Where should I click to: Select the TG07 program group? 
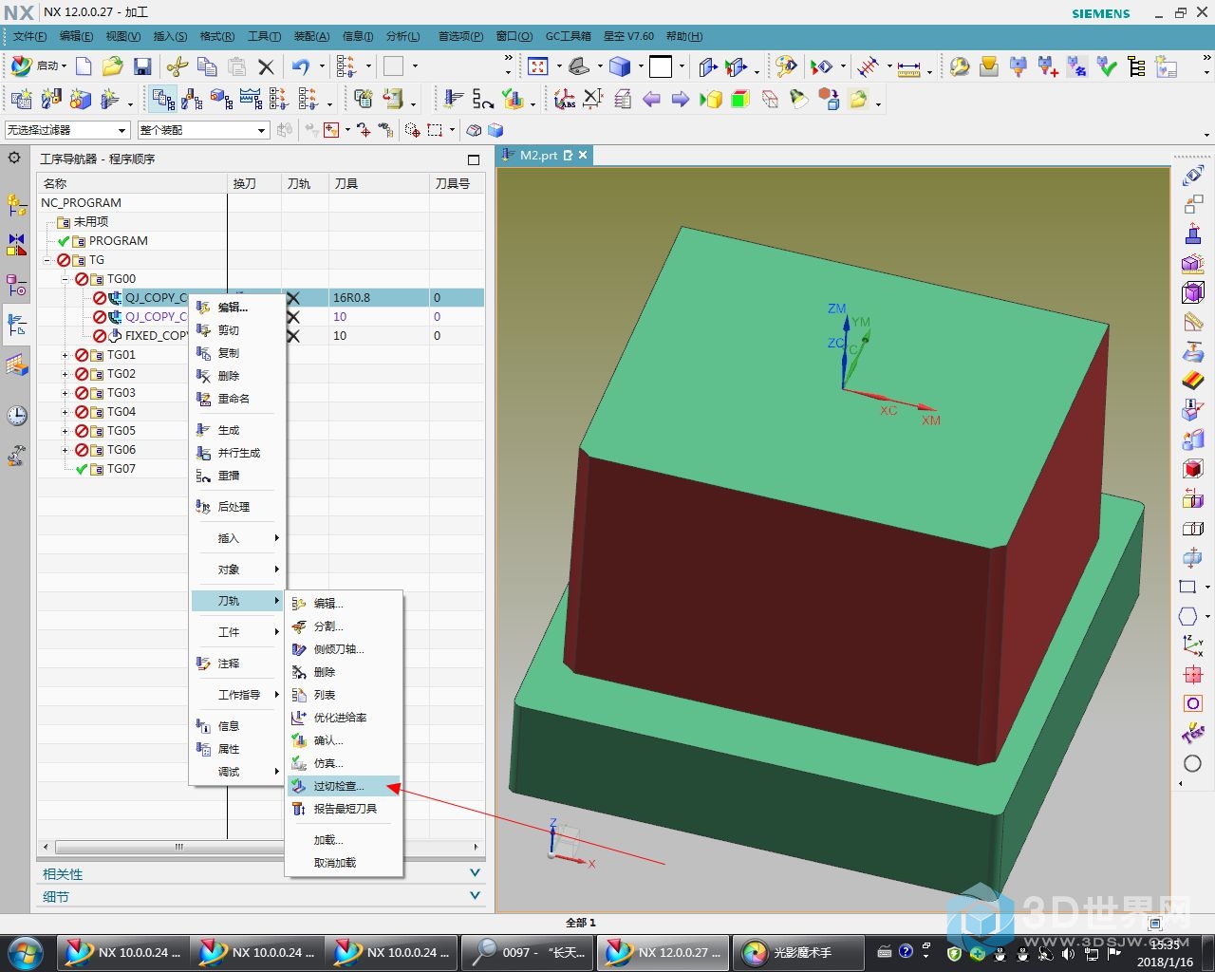click(x=121, y=469)
